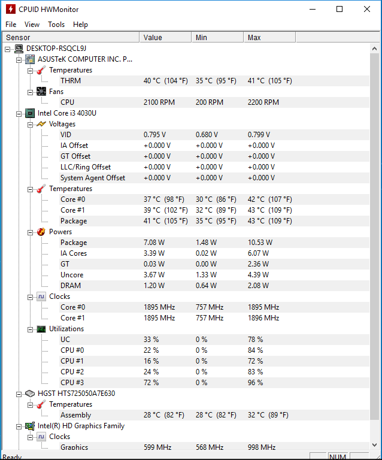Click the 96 % max utilization value
This screenshot has width=382, height=460.
click(255, 383)
